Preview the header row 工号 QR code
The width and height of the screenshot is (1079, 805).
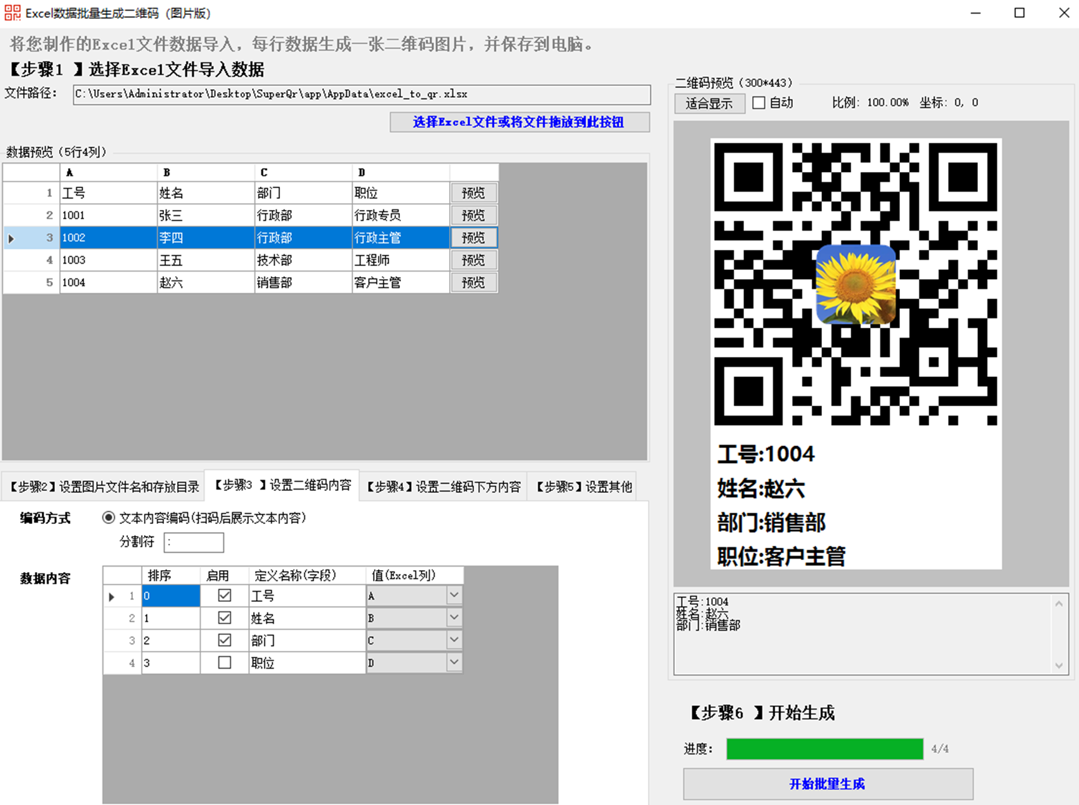(x=473, y=193)
